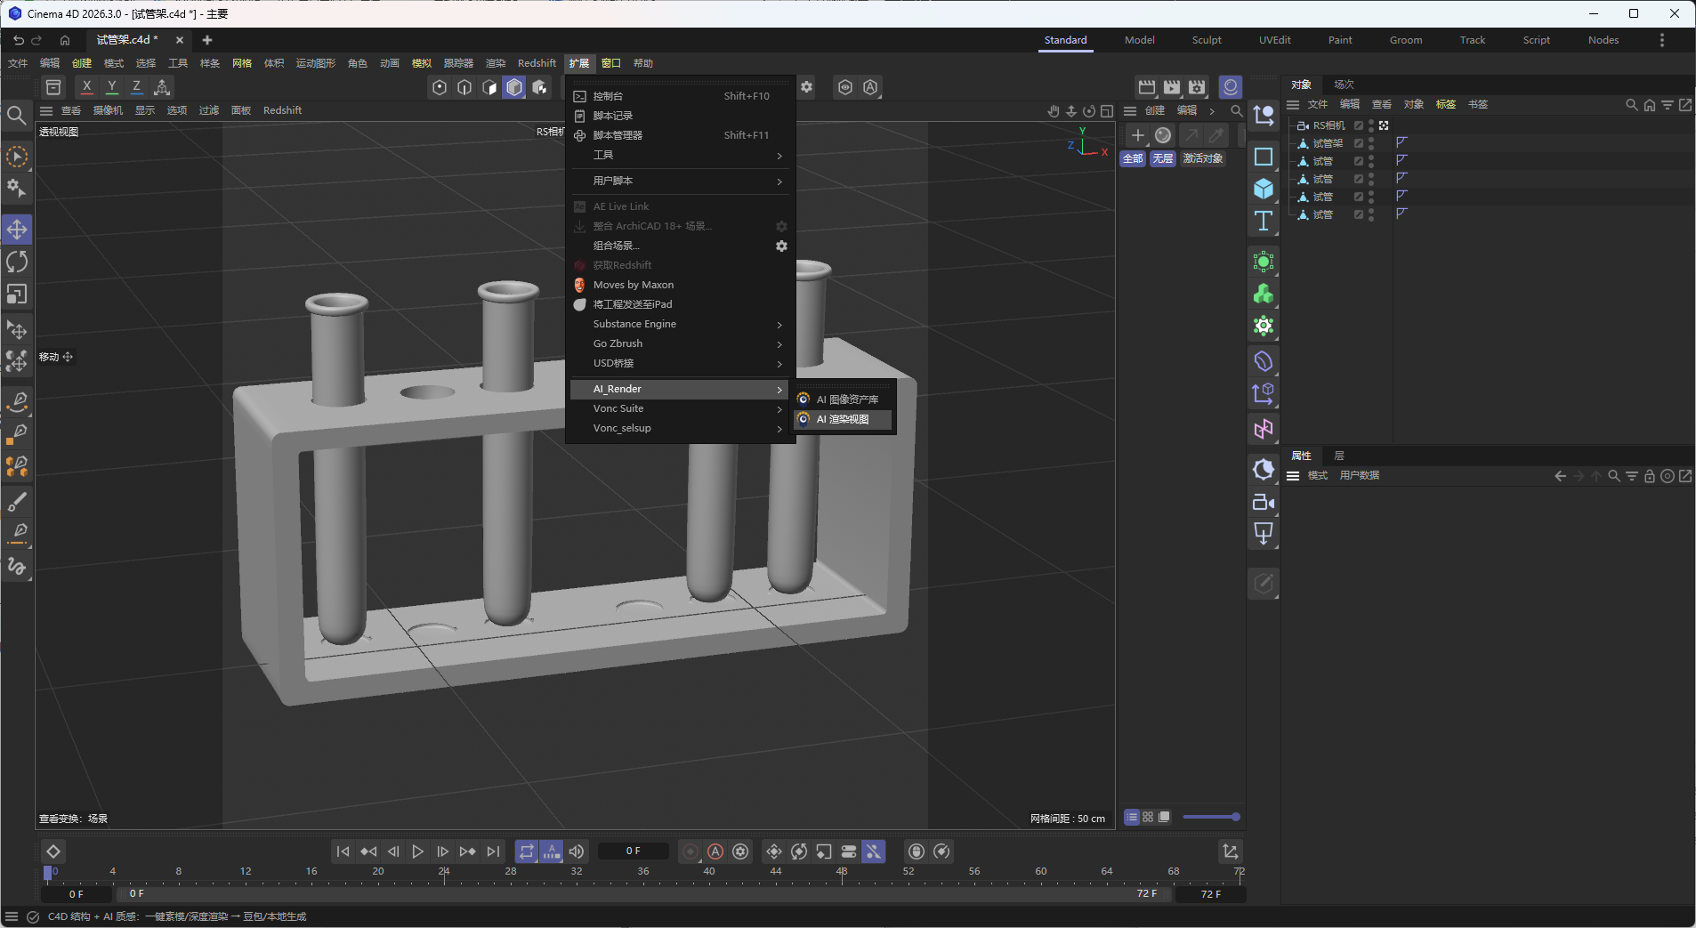Click the viewport search magnifier icon
The height and width of the screenshot is (928, 1696).
(16, 115)
